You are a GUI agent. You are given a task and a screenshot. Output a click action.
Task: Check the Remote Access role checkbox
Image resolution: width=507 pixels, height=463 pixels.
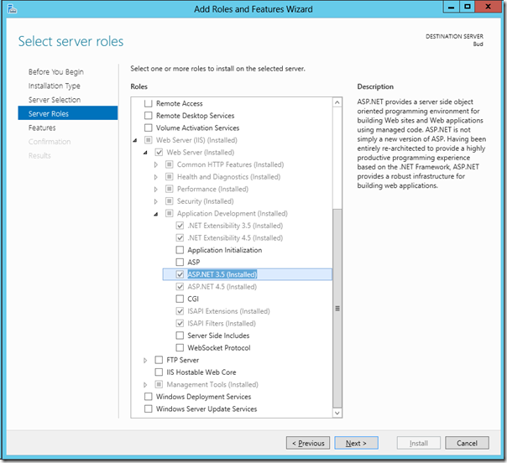pyautogui.click(x=148, y=103)
